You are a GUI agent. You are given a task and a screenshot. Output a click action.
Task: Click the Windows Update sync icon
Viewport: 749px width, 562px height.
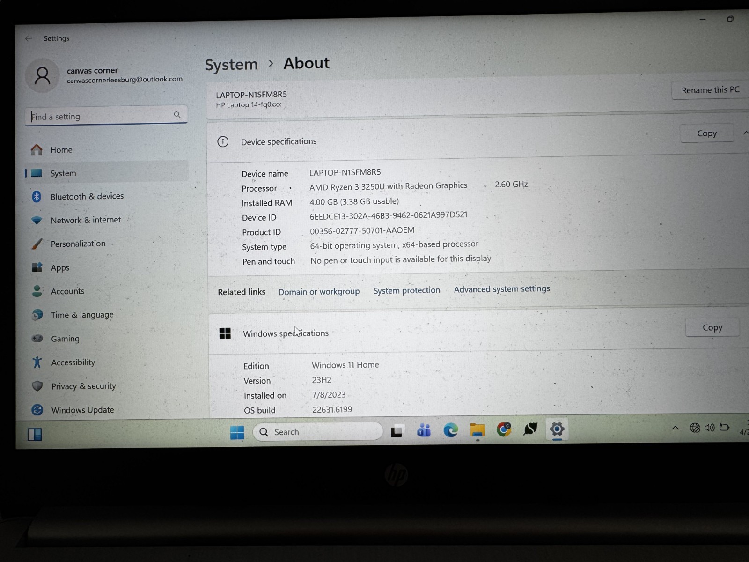pos(37,410)
